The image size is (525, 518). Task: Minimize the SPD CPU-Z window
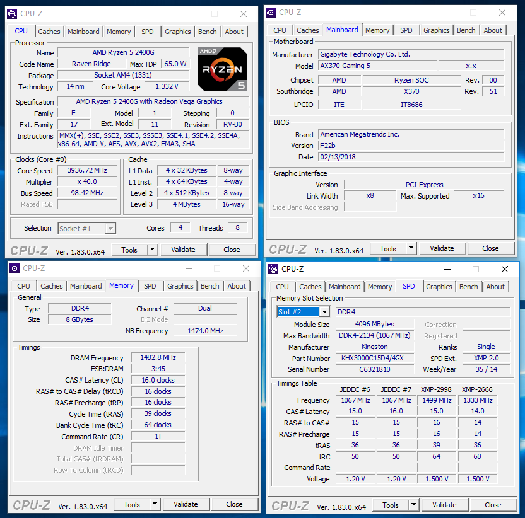(x=447, y=269)
